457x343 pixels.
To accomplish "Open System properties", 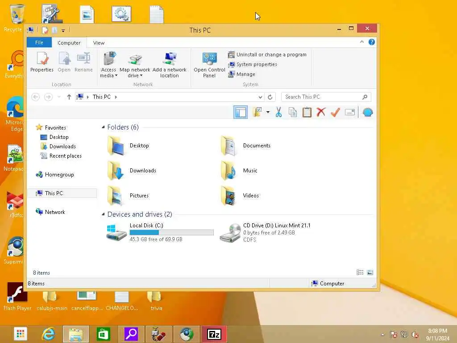I will coord(253,64).
